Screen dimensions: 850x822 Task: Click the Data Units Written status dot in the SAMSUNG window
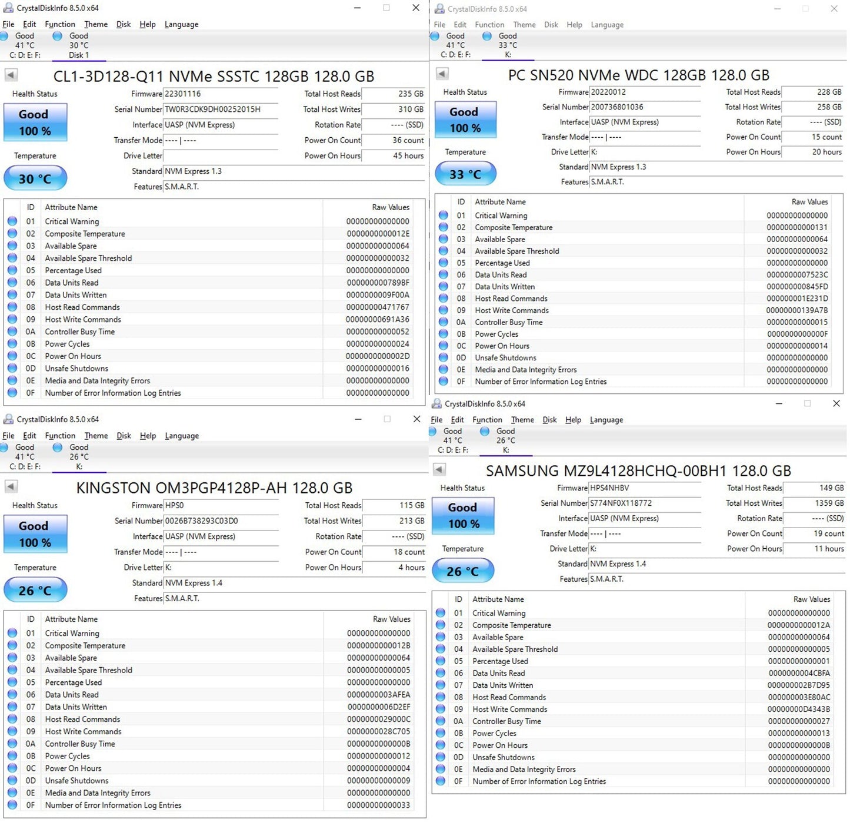(441, 685)
